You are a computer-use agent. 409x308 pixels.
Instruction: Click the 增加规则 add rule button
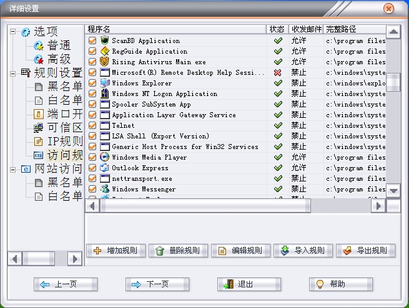[x=116, y=251]
